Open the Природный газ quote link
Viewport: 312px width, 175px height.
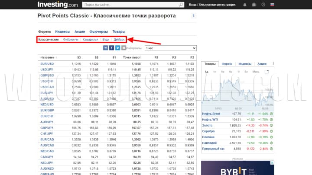tap(213, 149)
